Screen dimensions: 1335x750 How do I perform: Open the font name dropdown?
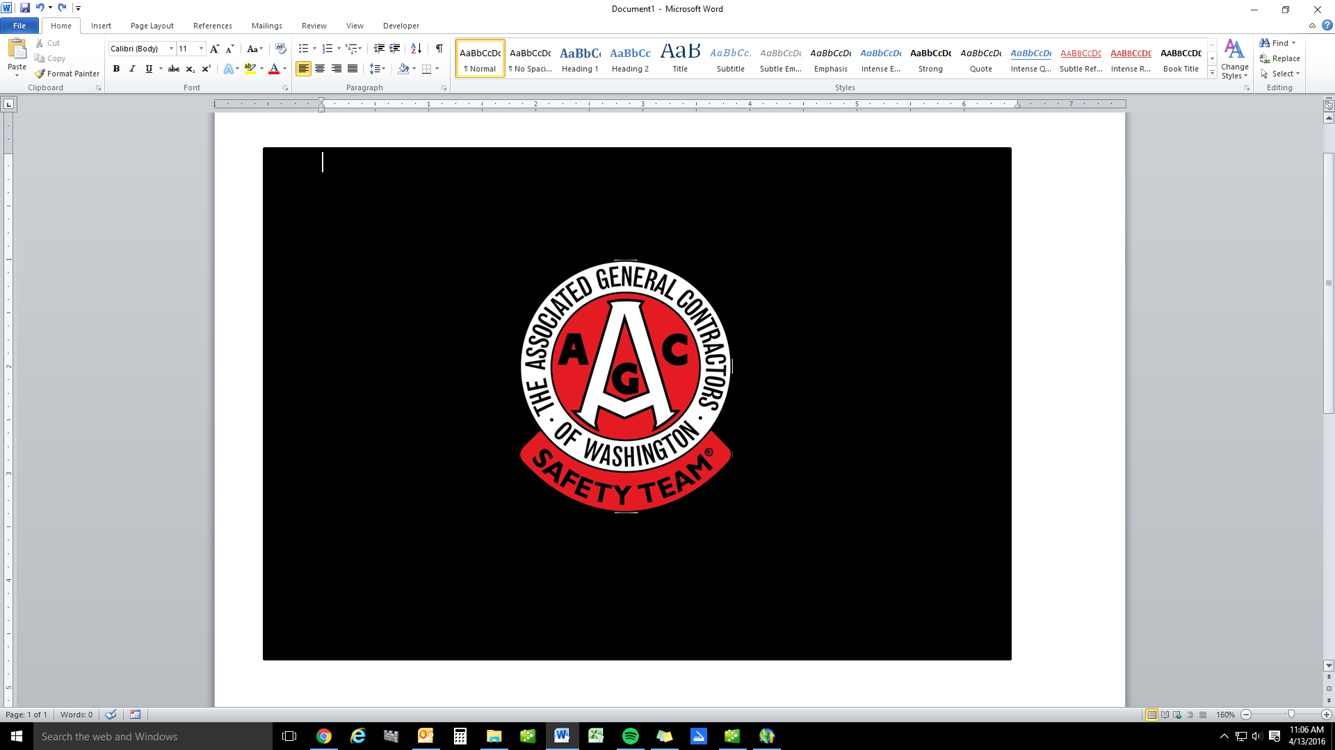[x=172, y=49]
